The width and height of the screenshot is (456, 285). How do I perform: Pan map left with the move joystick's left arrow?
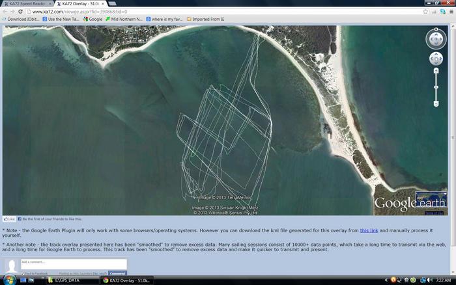431,59
